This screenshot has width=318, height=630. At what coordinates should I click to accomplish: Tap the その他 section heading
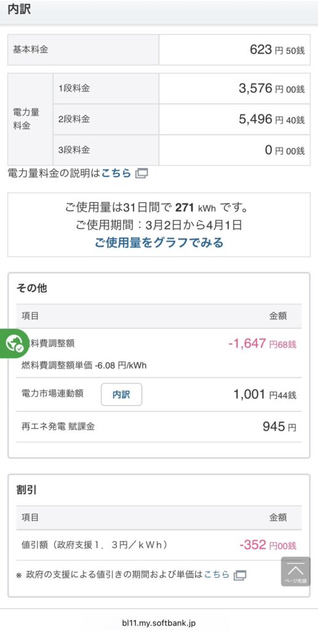point(31,288)
